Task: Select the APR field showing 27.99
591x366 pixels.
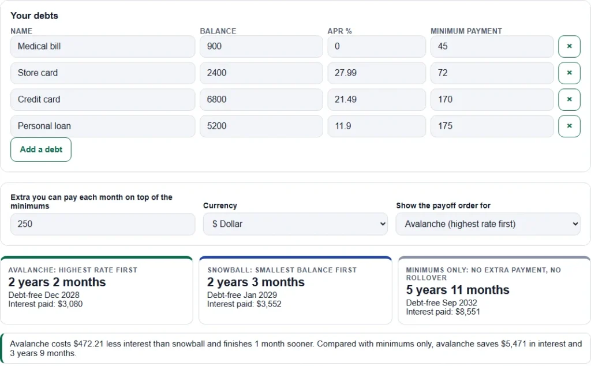Action: [x=376, y=73]
